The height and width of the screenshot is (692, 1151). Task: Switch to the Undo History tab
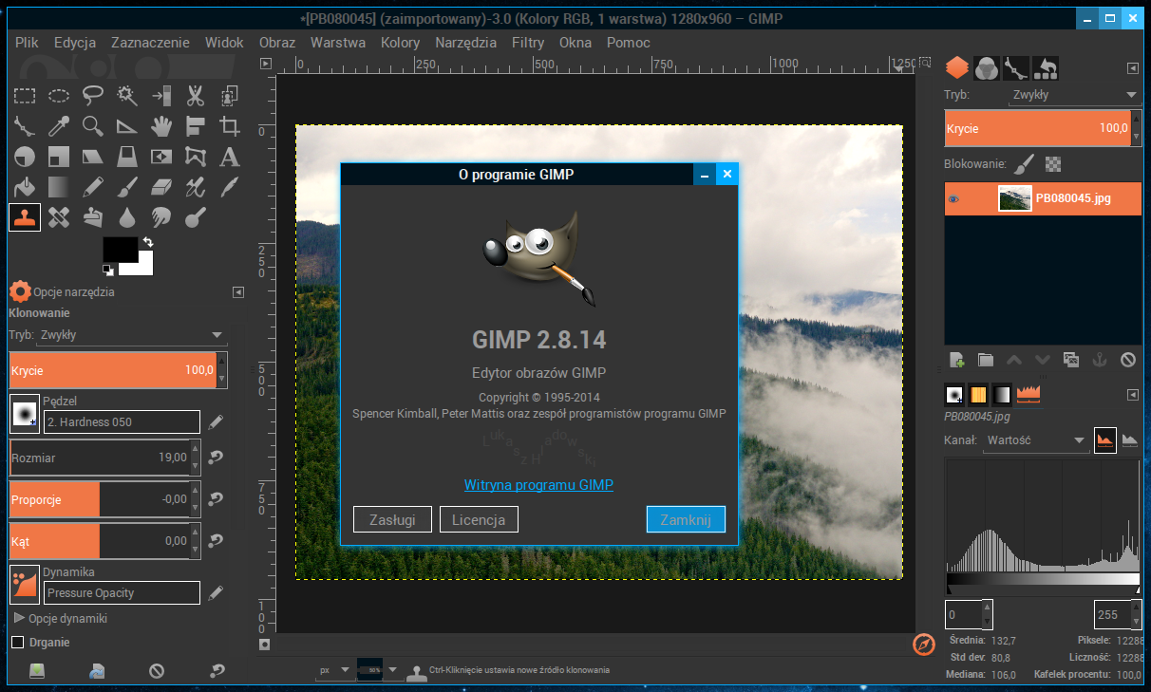click(x=1046, y=68)
